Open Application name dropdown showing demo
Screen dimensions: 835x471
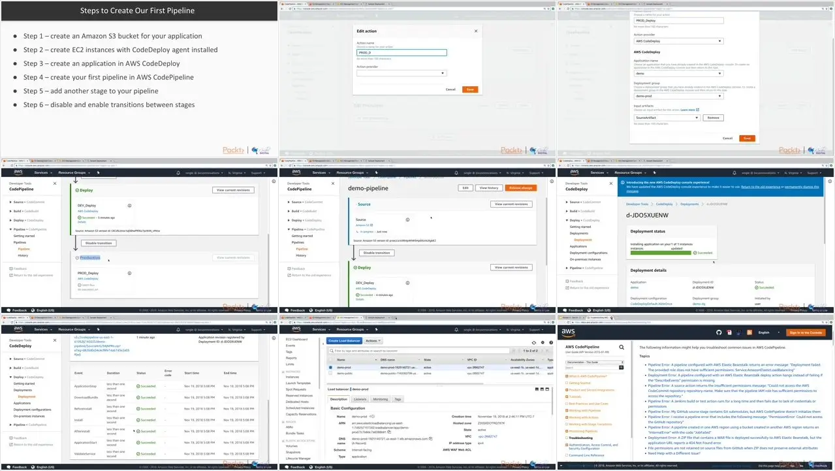click(679, 74)
